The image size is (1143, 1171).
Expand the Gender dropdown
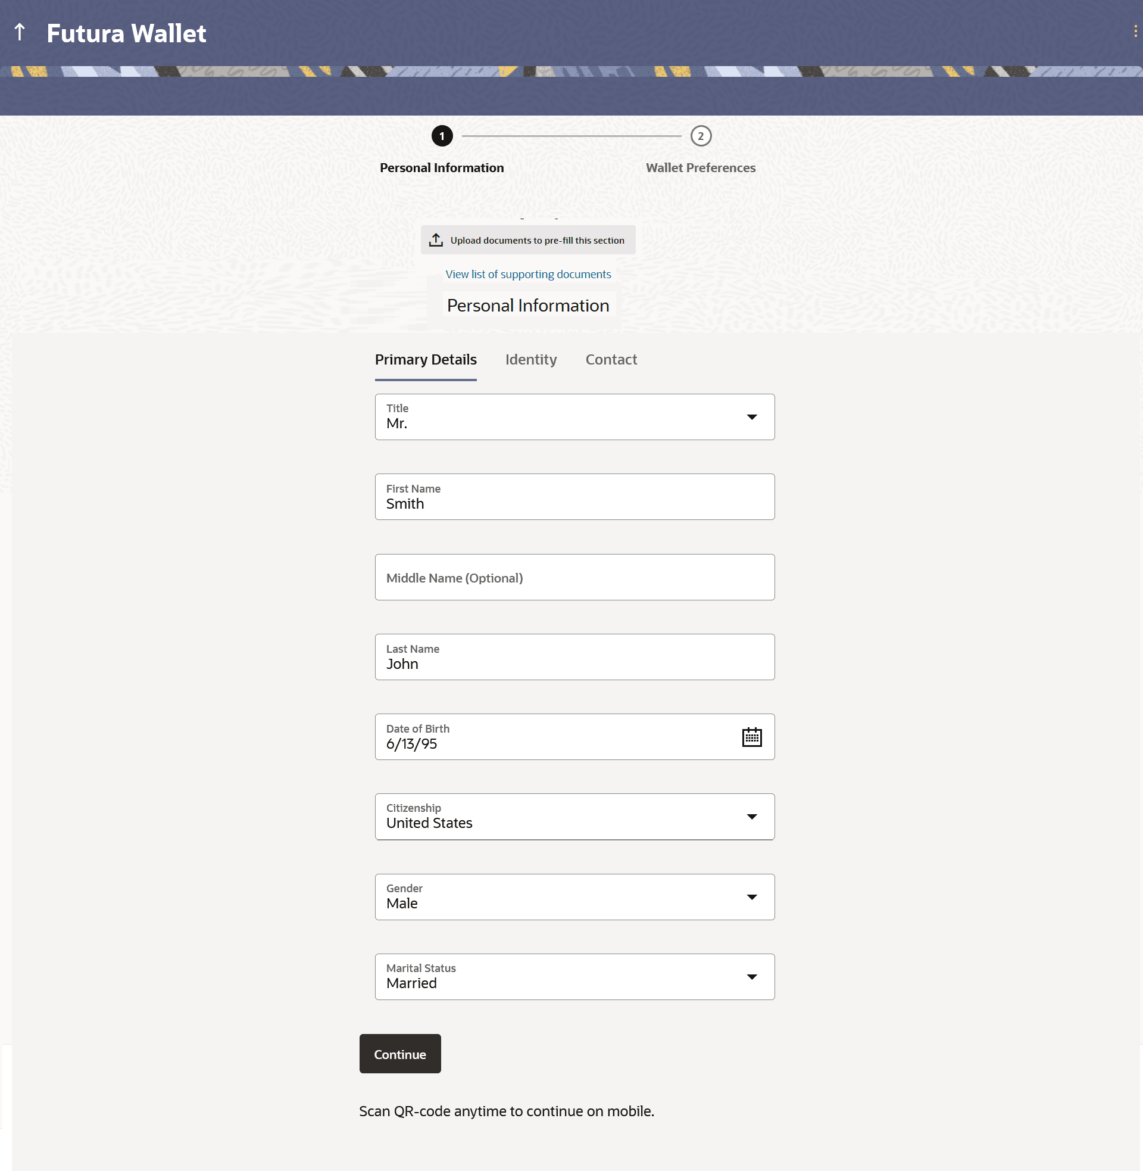pos(752,898)
